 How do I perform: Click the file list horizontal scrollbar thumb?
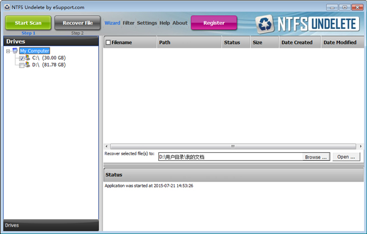pyautogui.click(x=233, y=147)
